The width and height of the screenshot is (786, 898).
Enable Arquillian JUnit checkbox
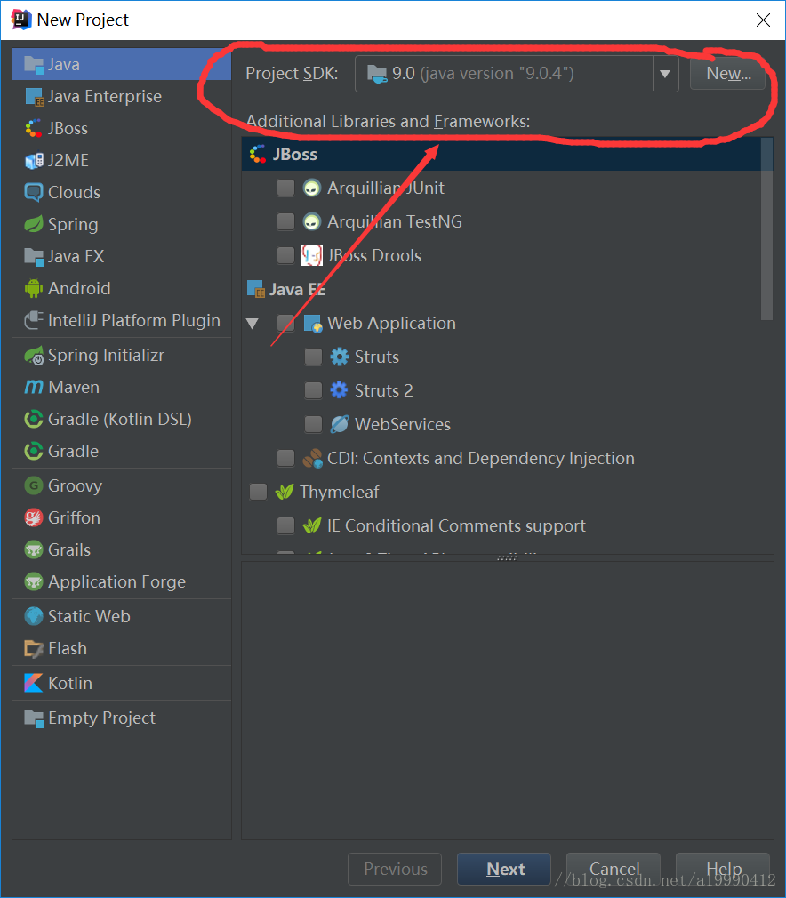[x=285, y=188]
